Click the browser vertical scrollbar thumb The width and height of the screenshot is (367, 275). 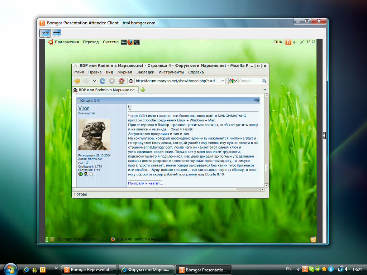coord(266,168)
